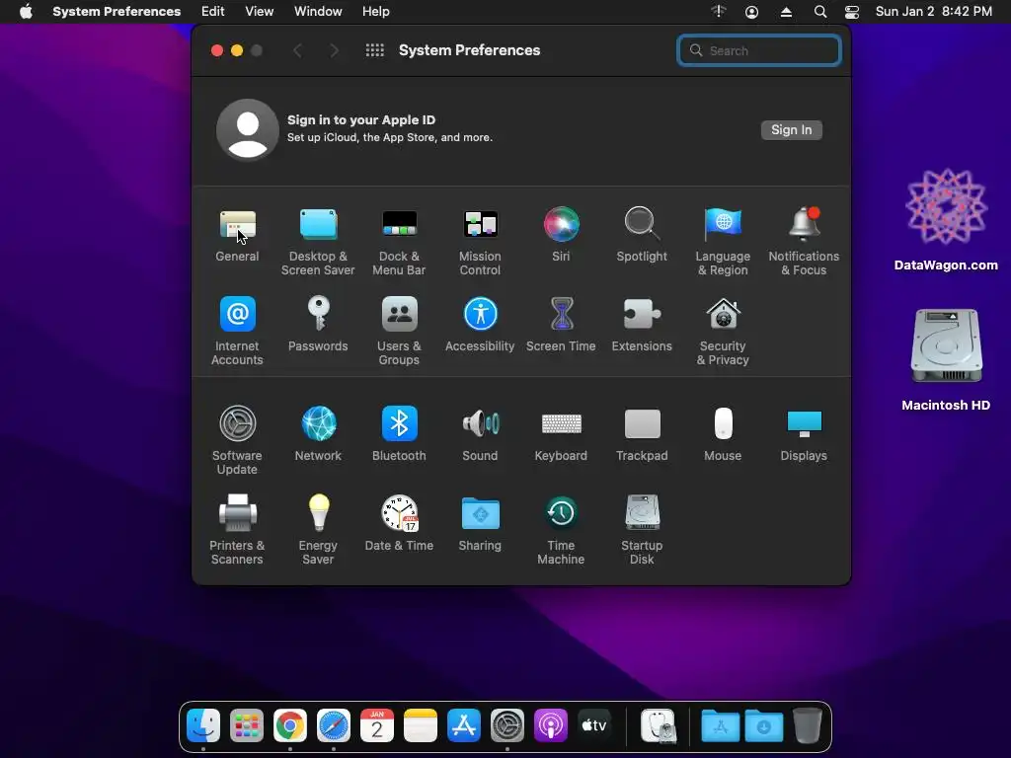Open Podcasts from the Dock
Screen dimensions: 1011x758
point(551,725)
